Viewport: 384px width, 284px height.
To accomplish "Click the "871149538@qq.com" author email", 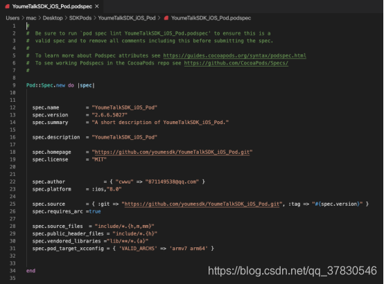I will [x=172, y=182].
